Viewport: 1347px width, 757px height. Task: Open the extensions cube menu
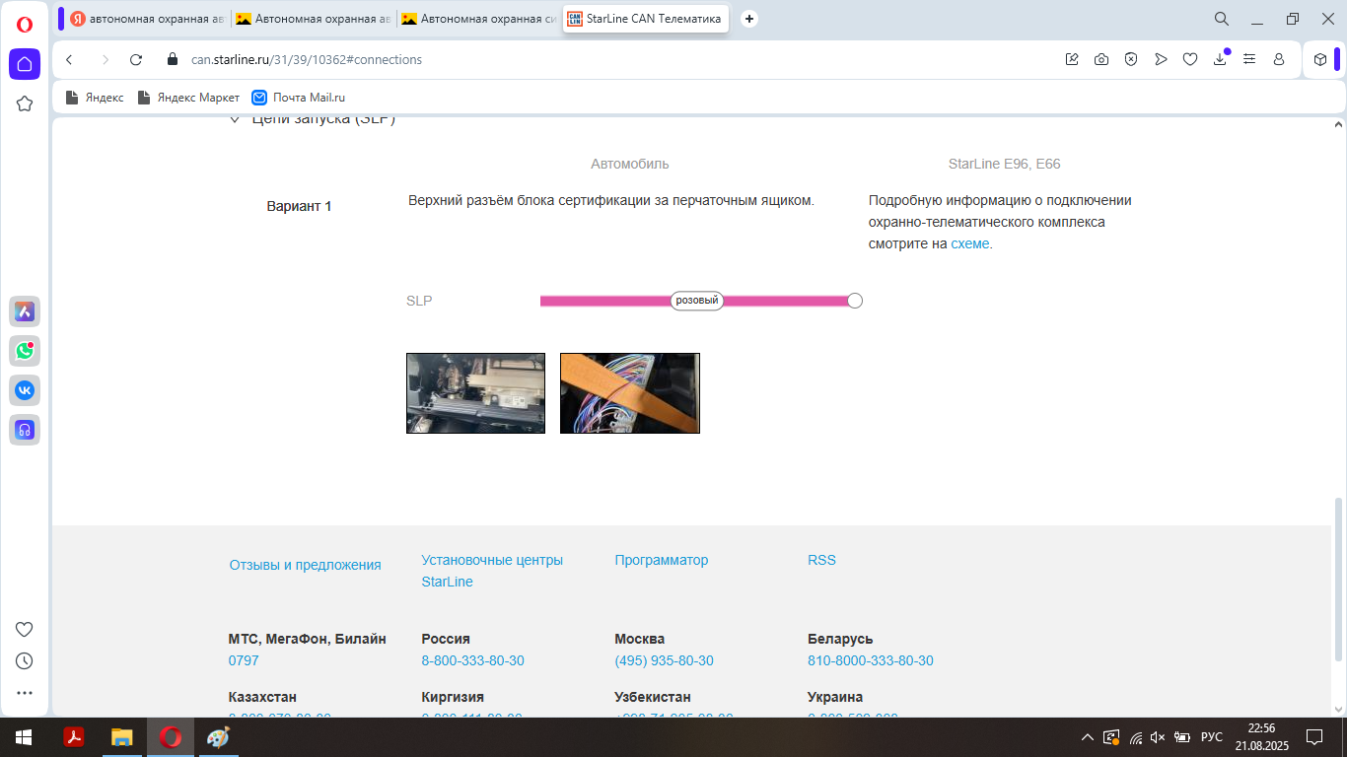[1320, 59]
